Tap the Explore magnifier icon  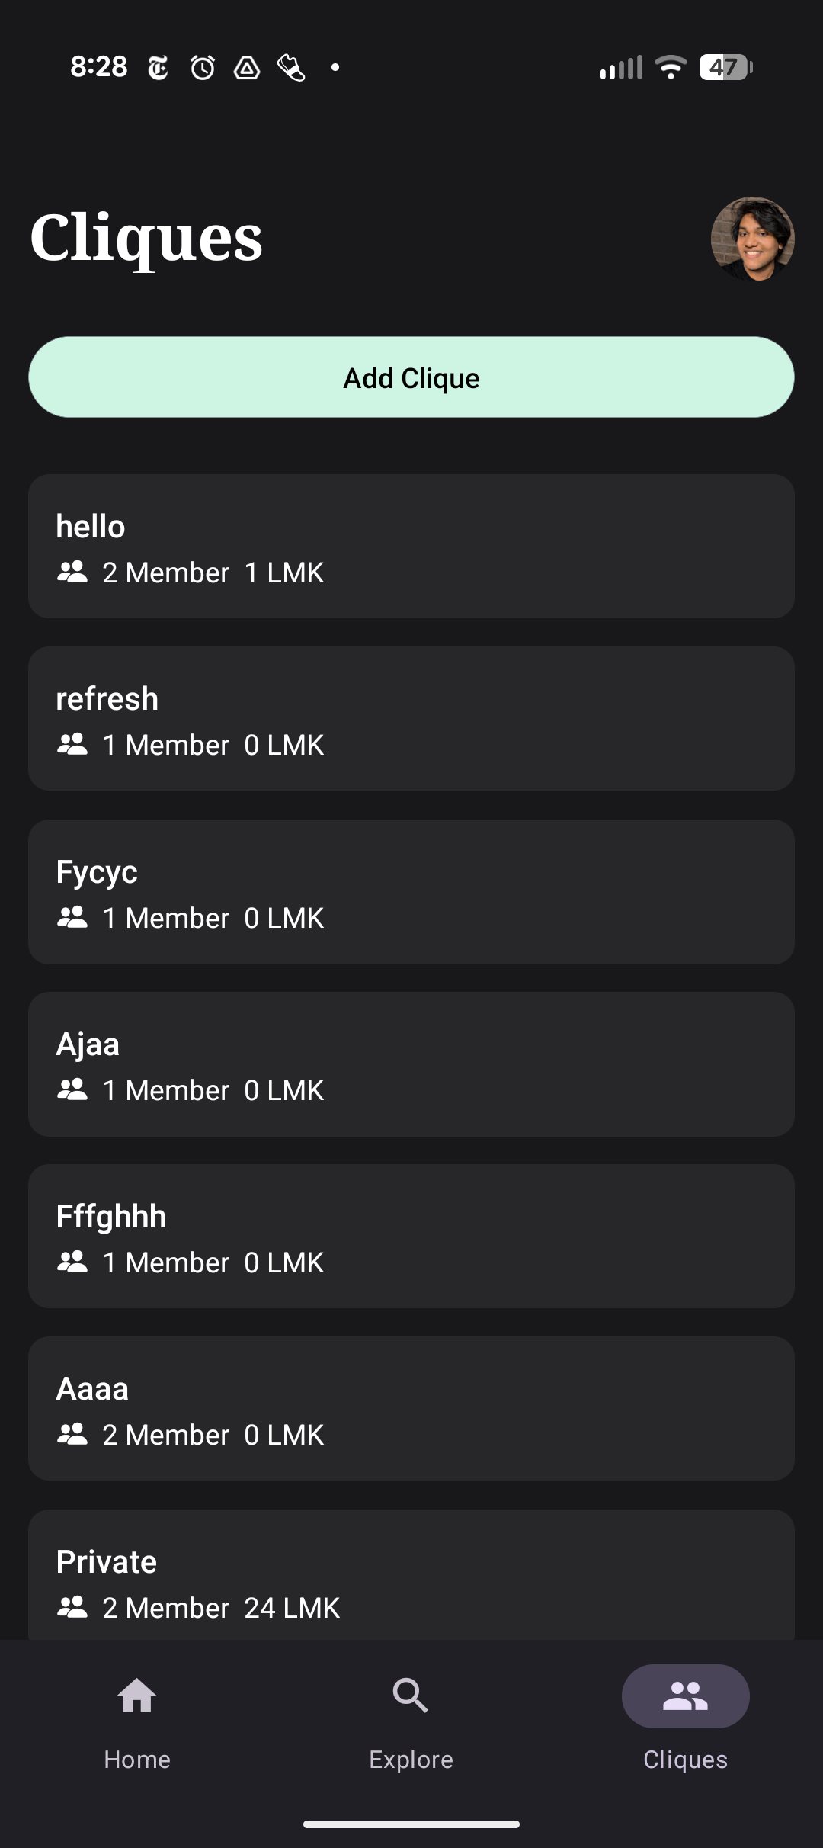[411, 1696]
